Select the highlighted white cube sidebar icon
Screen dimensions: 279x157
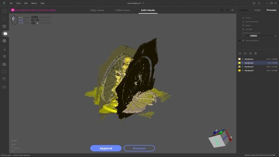5,34
